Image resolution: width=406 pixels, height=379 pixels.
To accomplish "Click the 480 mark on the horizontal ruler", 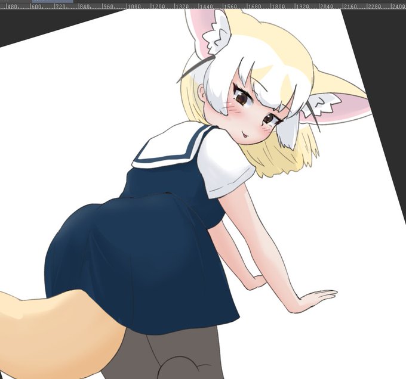I will (12, 6).
